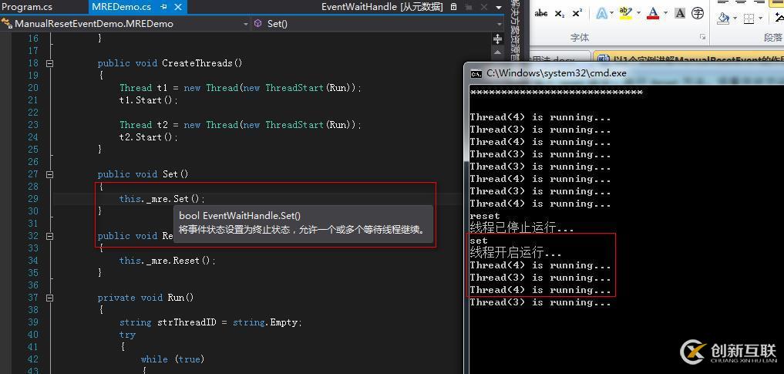The width and height of the screenshot is (784, 374).
Task: Open the highlight color dropdown arrow
Action: pyautogui.click(x=637, y=14)
